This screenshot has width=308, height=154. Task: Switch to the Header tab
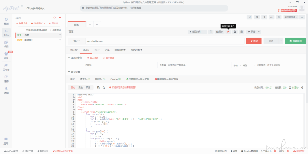(x=74, y=50)
